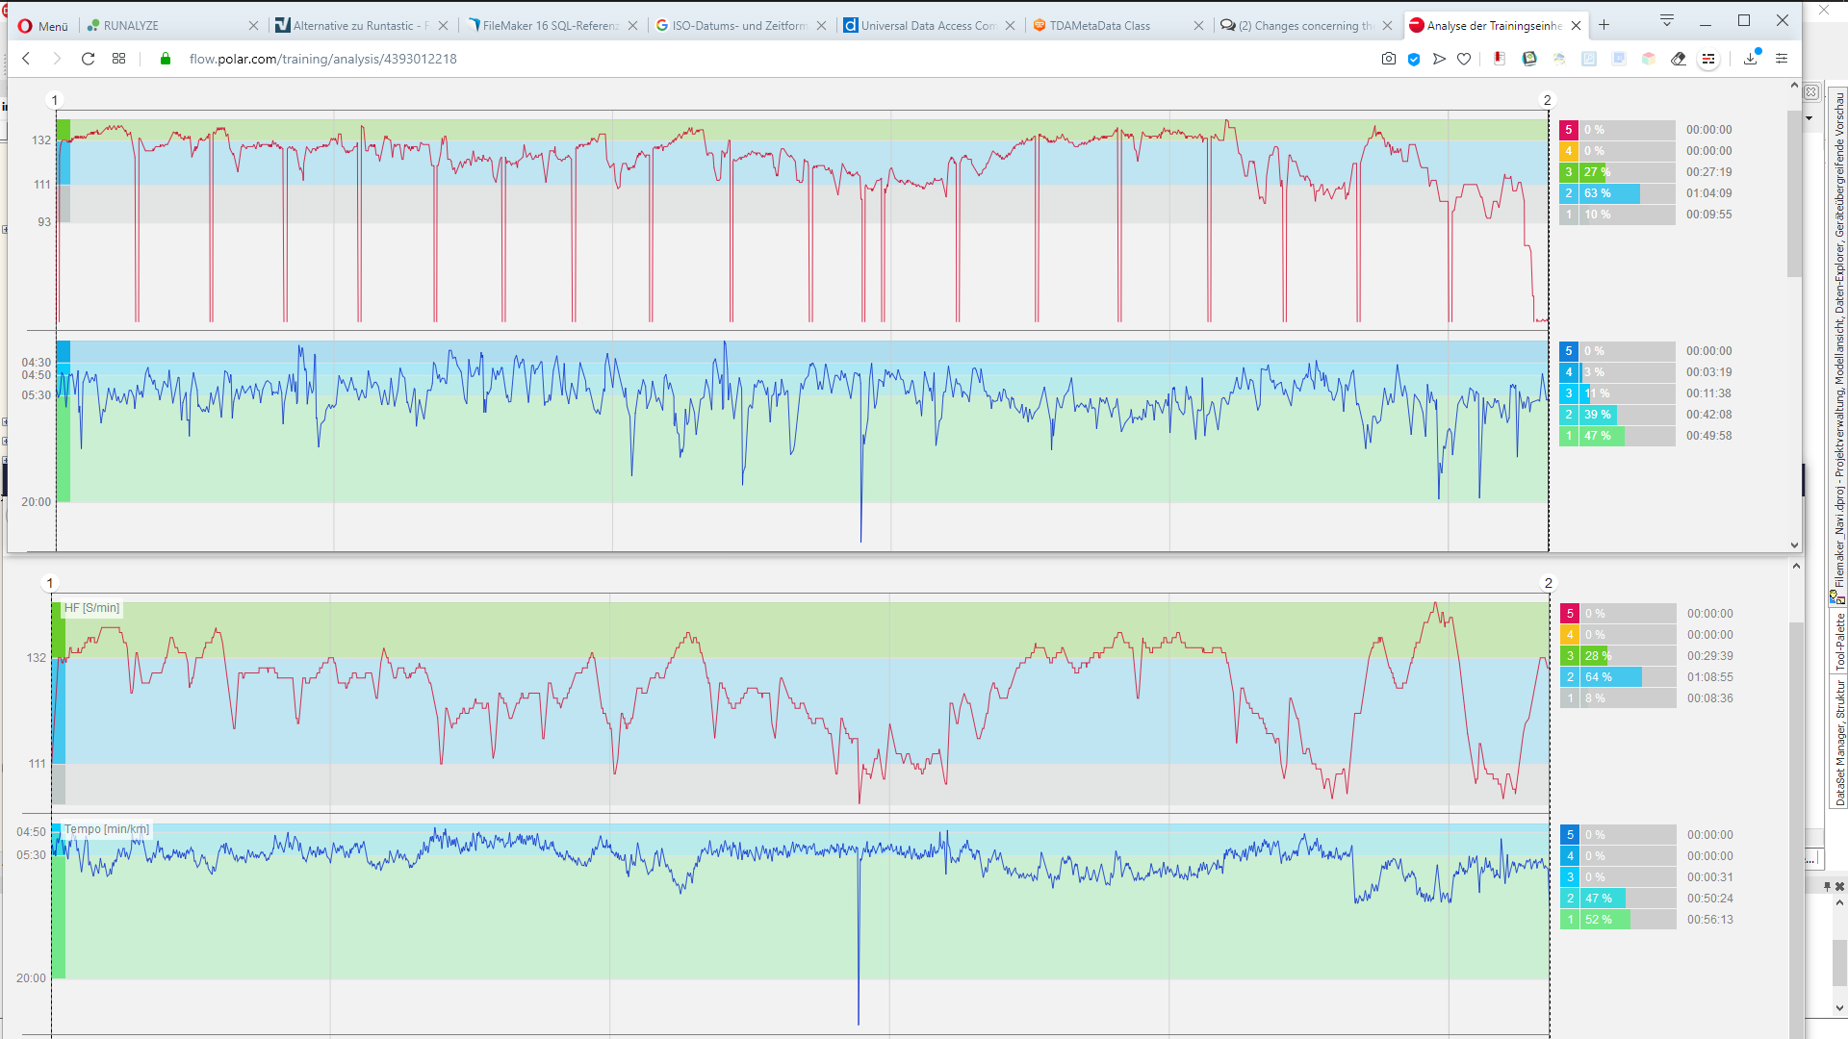Reload the page with refresh icon
This screenshot has width=1848, height=1039.
coord(88,59)
